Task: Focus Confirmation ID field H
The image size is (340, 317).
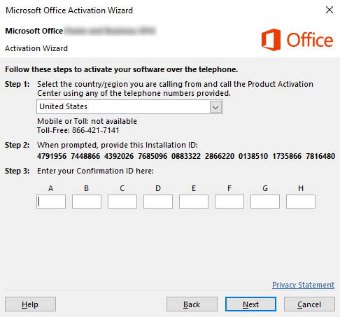Action: [301, 202]
